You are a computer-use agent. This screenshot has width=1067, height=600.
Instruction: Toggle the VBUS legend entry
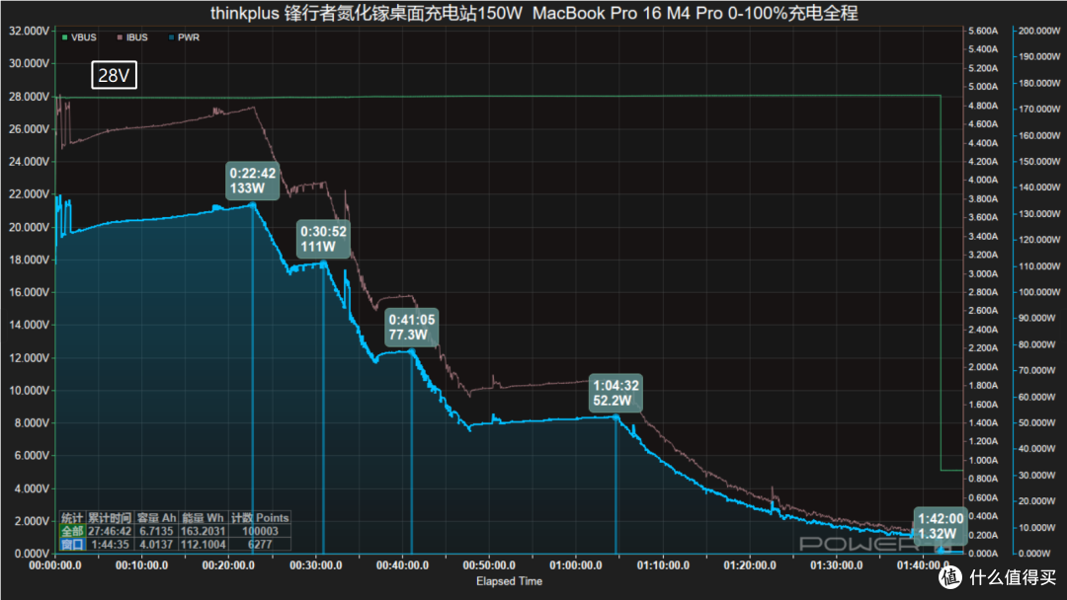click(79, 37)
